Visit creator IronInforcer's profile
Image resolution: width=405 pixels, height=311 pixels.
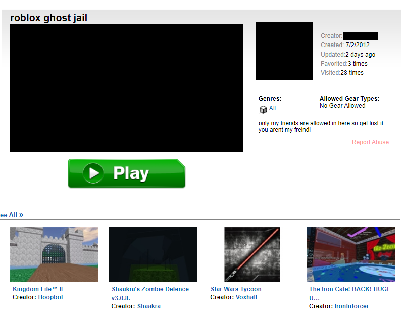[351, 306]
